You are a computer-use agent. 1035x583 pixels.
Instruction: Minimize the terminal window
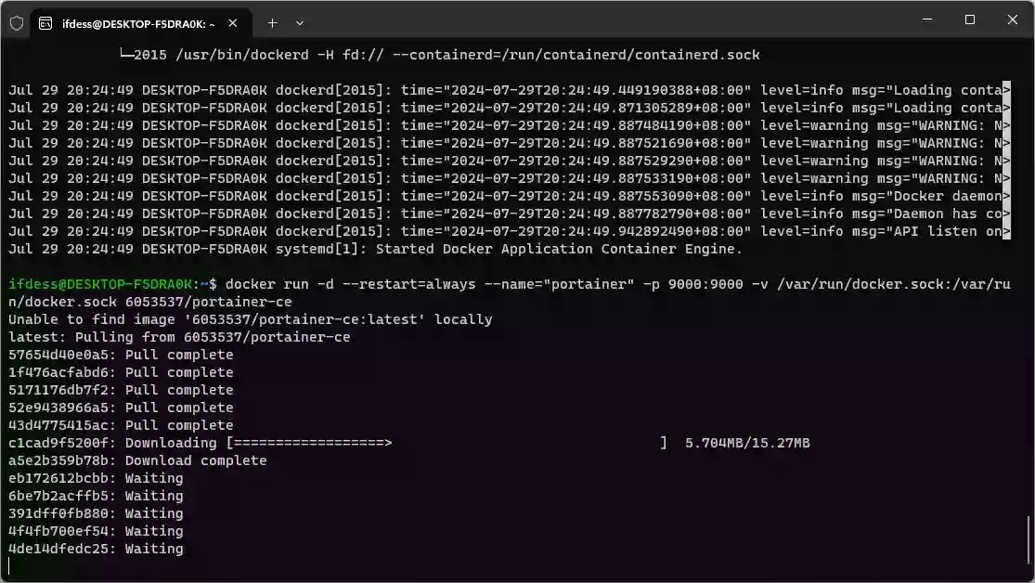[925, 19]
